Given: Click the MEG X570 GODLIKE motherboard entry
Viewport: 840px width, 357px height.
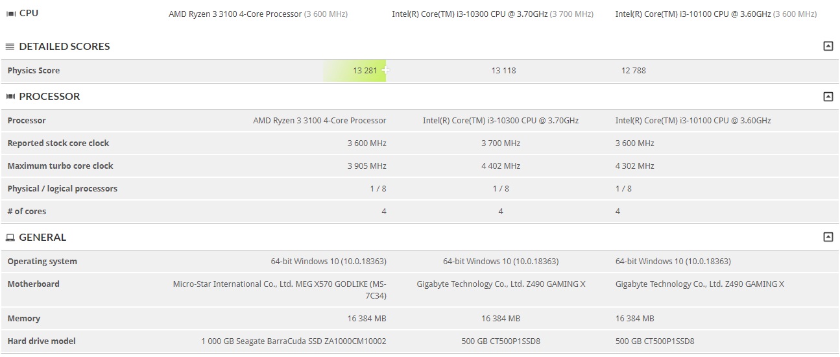Looking at the screenshot, I should tap(280, 289).
